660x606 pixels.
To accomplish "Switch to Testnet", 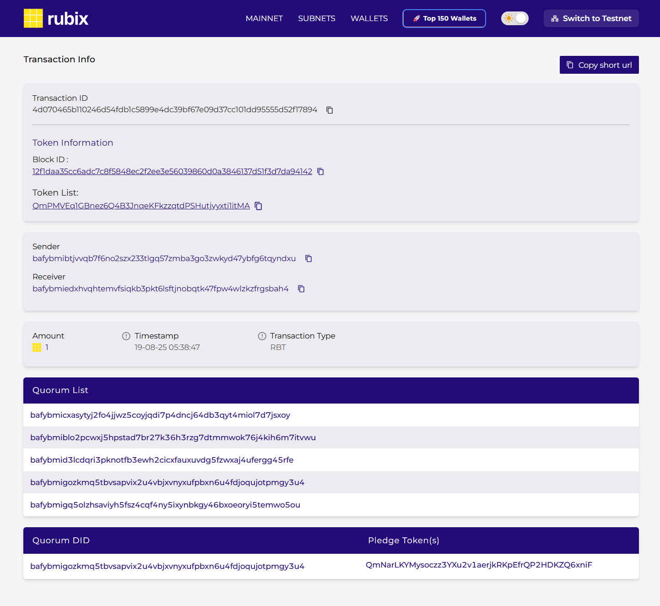I will (591, 18).
